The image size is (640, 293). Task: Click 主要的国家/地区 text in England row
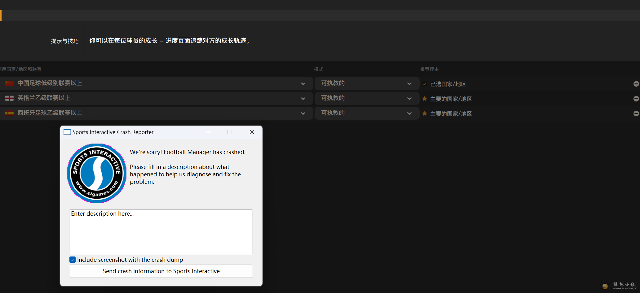pos(451,99)
